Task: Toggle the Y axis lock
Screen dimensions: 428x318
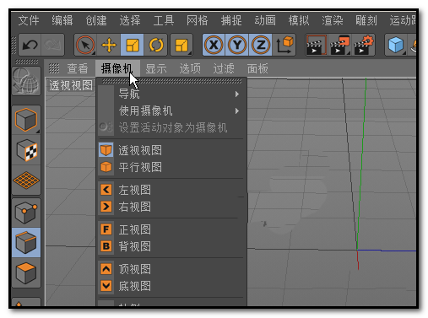Action: coord(237,45)
